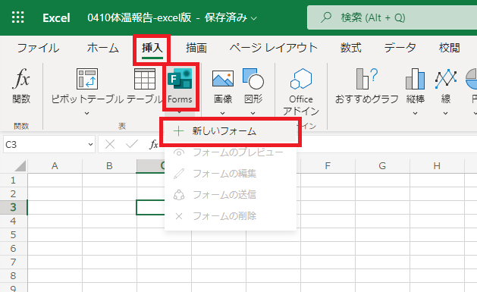Image resolution: width=477 pixels, height=292 pixels.
Task: Click the file name 0410体温報告-excel版
Action: click(140, 17)
